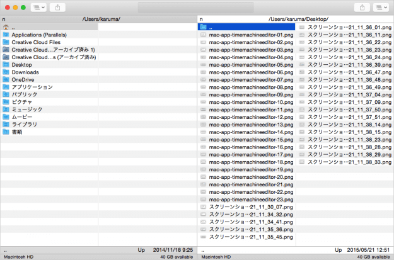Select スクリーンショ…21_11_38_33.png file
The width and height of the screenshot is (394, 260).
pos(340,162)
